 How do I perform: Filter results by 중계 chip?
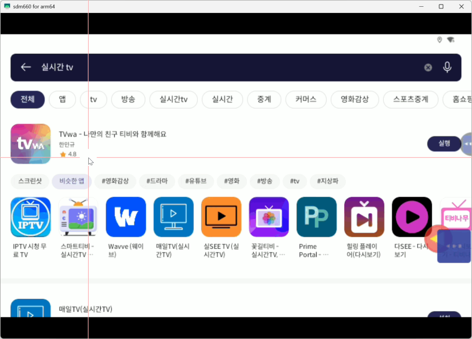265,100
